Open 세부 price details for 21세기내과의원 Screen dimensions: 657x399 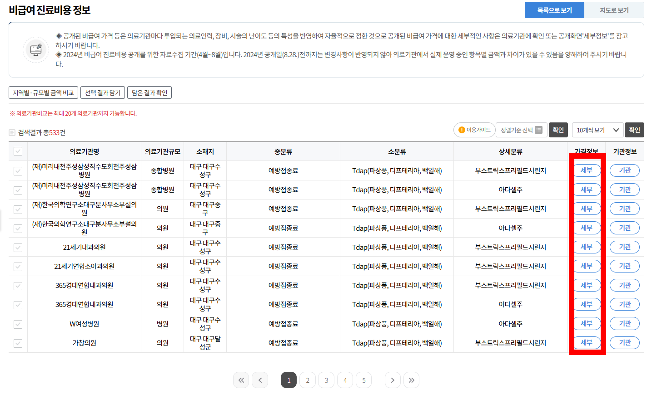tap(587, 247)
